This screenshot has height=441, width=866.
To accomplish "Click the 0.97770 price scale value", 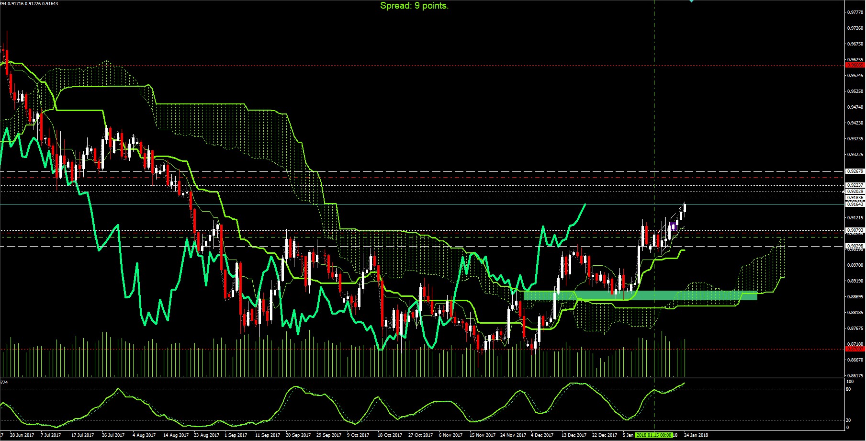I will pos(855,12).
